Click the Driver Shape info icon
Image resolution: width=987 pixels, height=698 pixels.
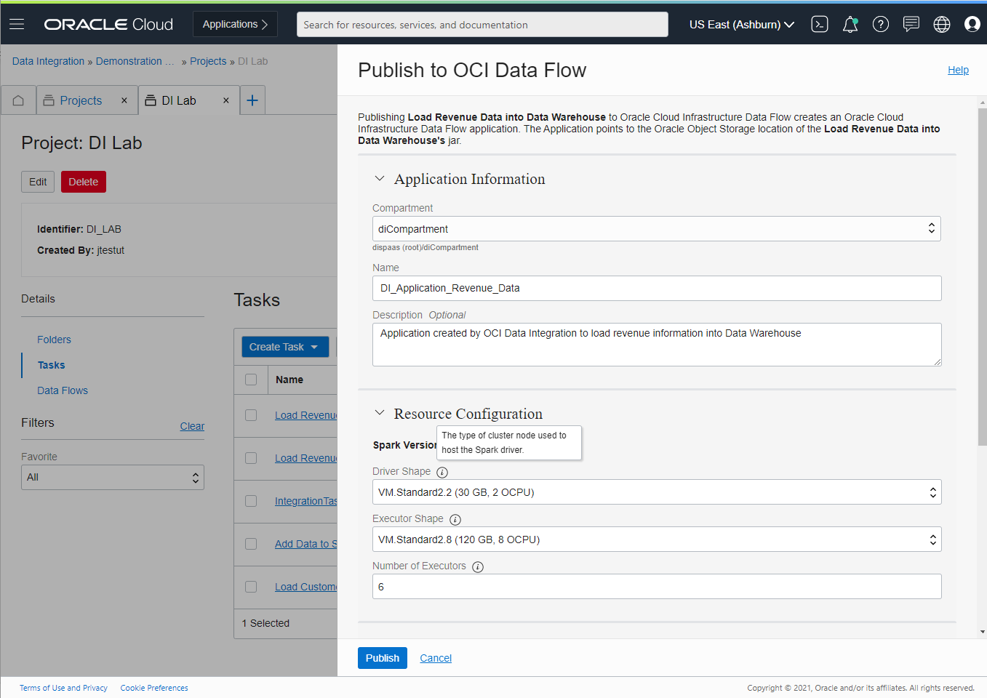tap(442, 472)
